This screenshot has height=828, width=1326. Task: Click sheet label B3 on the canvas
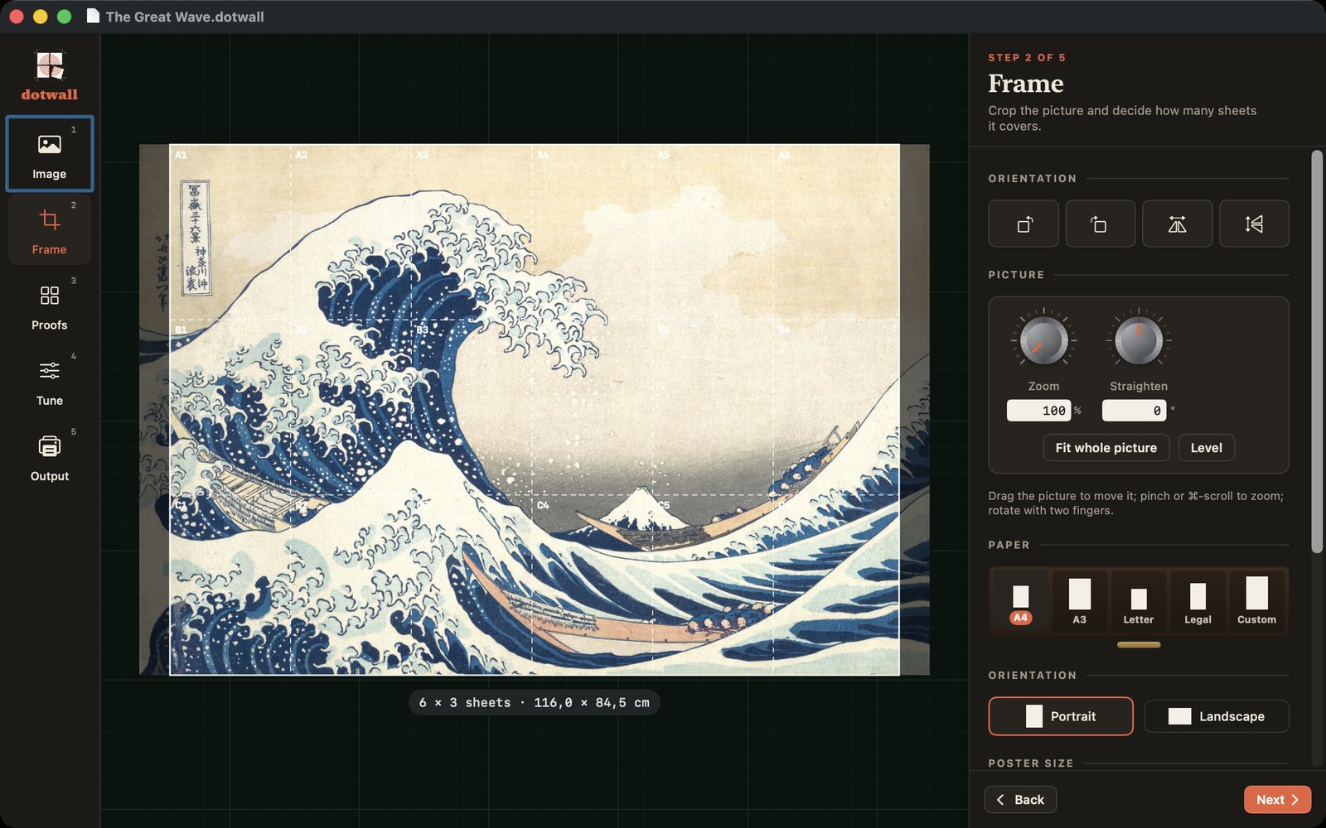coord(423,330)
